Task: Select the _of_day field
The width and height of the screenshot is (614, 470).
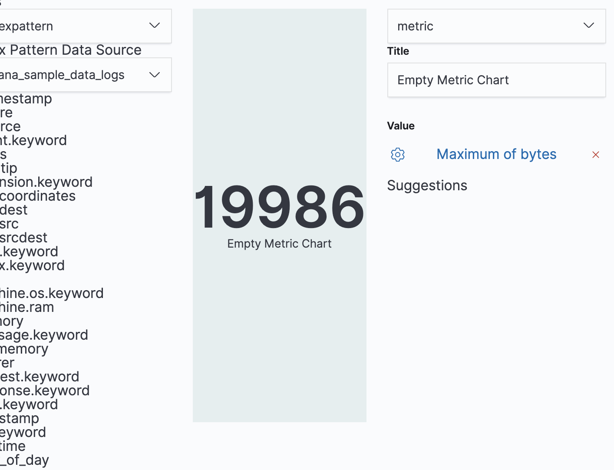Action: 25,460
